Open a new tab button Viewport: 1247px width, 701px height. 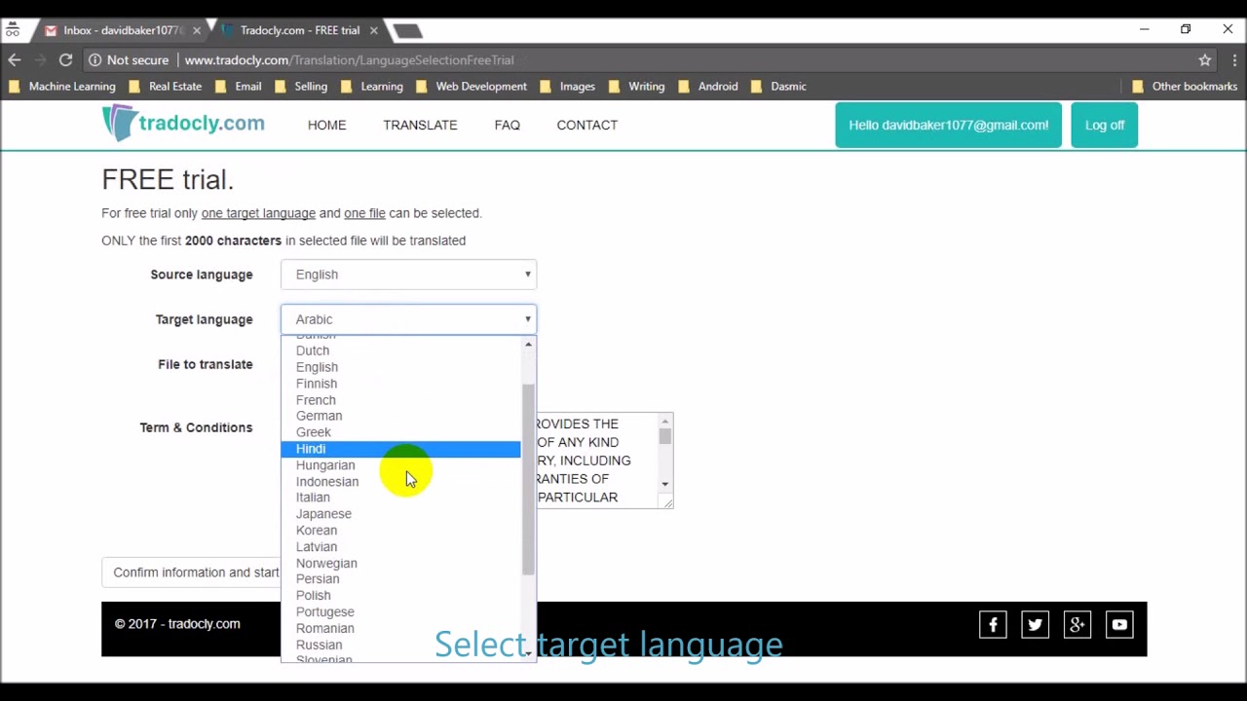point(407,30)
